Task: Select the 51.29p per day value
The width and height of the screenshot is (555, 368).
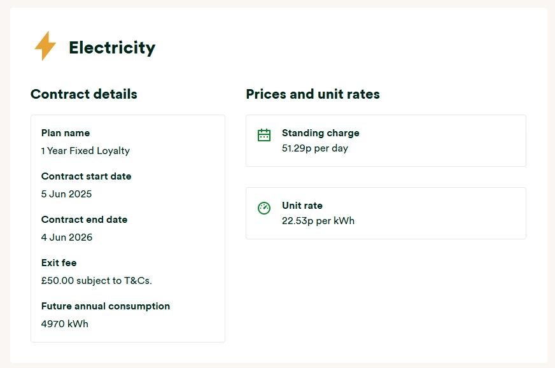Action: pyautogui.click(x=315, y=148)
